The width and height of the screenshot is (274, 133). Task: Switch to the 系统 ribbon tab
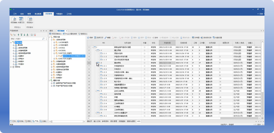point(22,14)
